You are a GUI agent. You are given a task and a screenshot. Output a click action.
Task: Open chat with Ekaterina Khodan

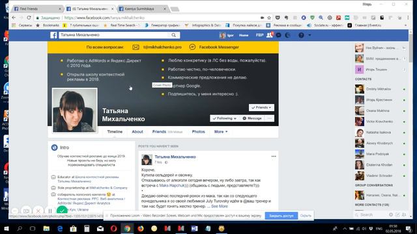click(x=381, y=164)
